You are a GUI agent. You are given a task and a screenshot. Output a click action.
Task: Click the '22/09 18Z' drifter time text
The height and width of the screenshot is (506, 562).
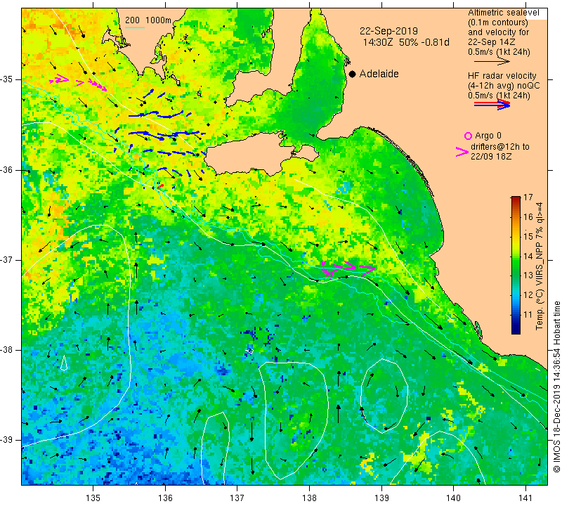tap(491, 157)
